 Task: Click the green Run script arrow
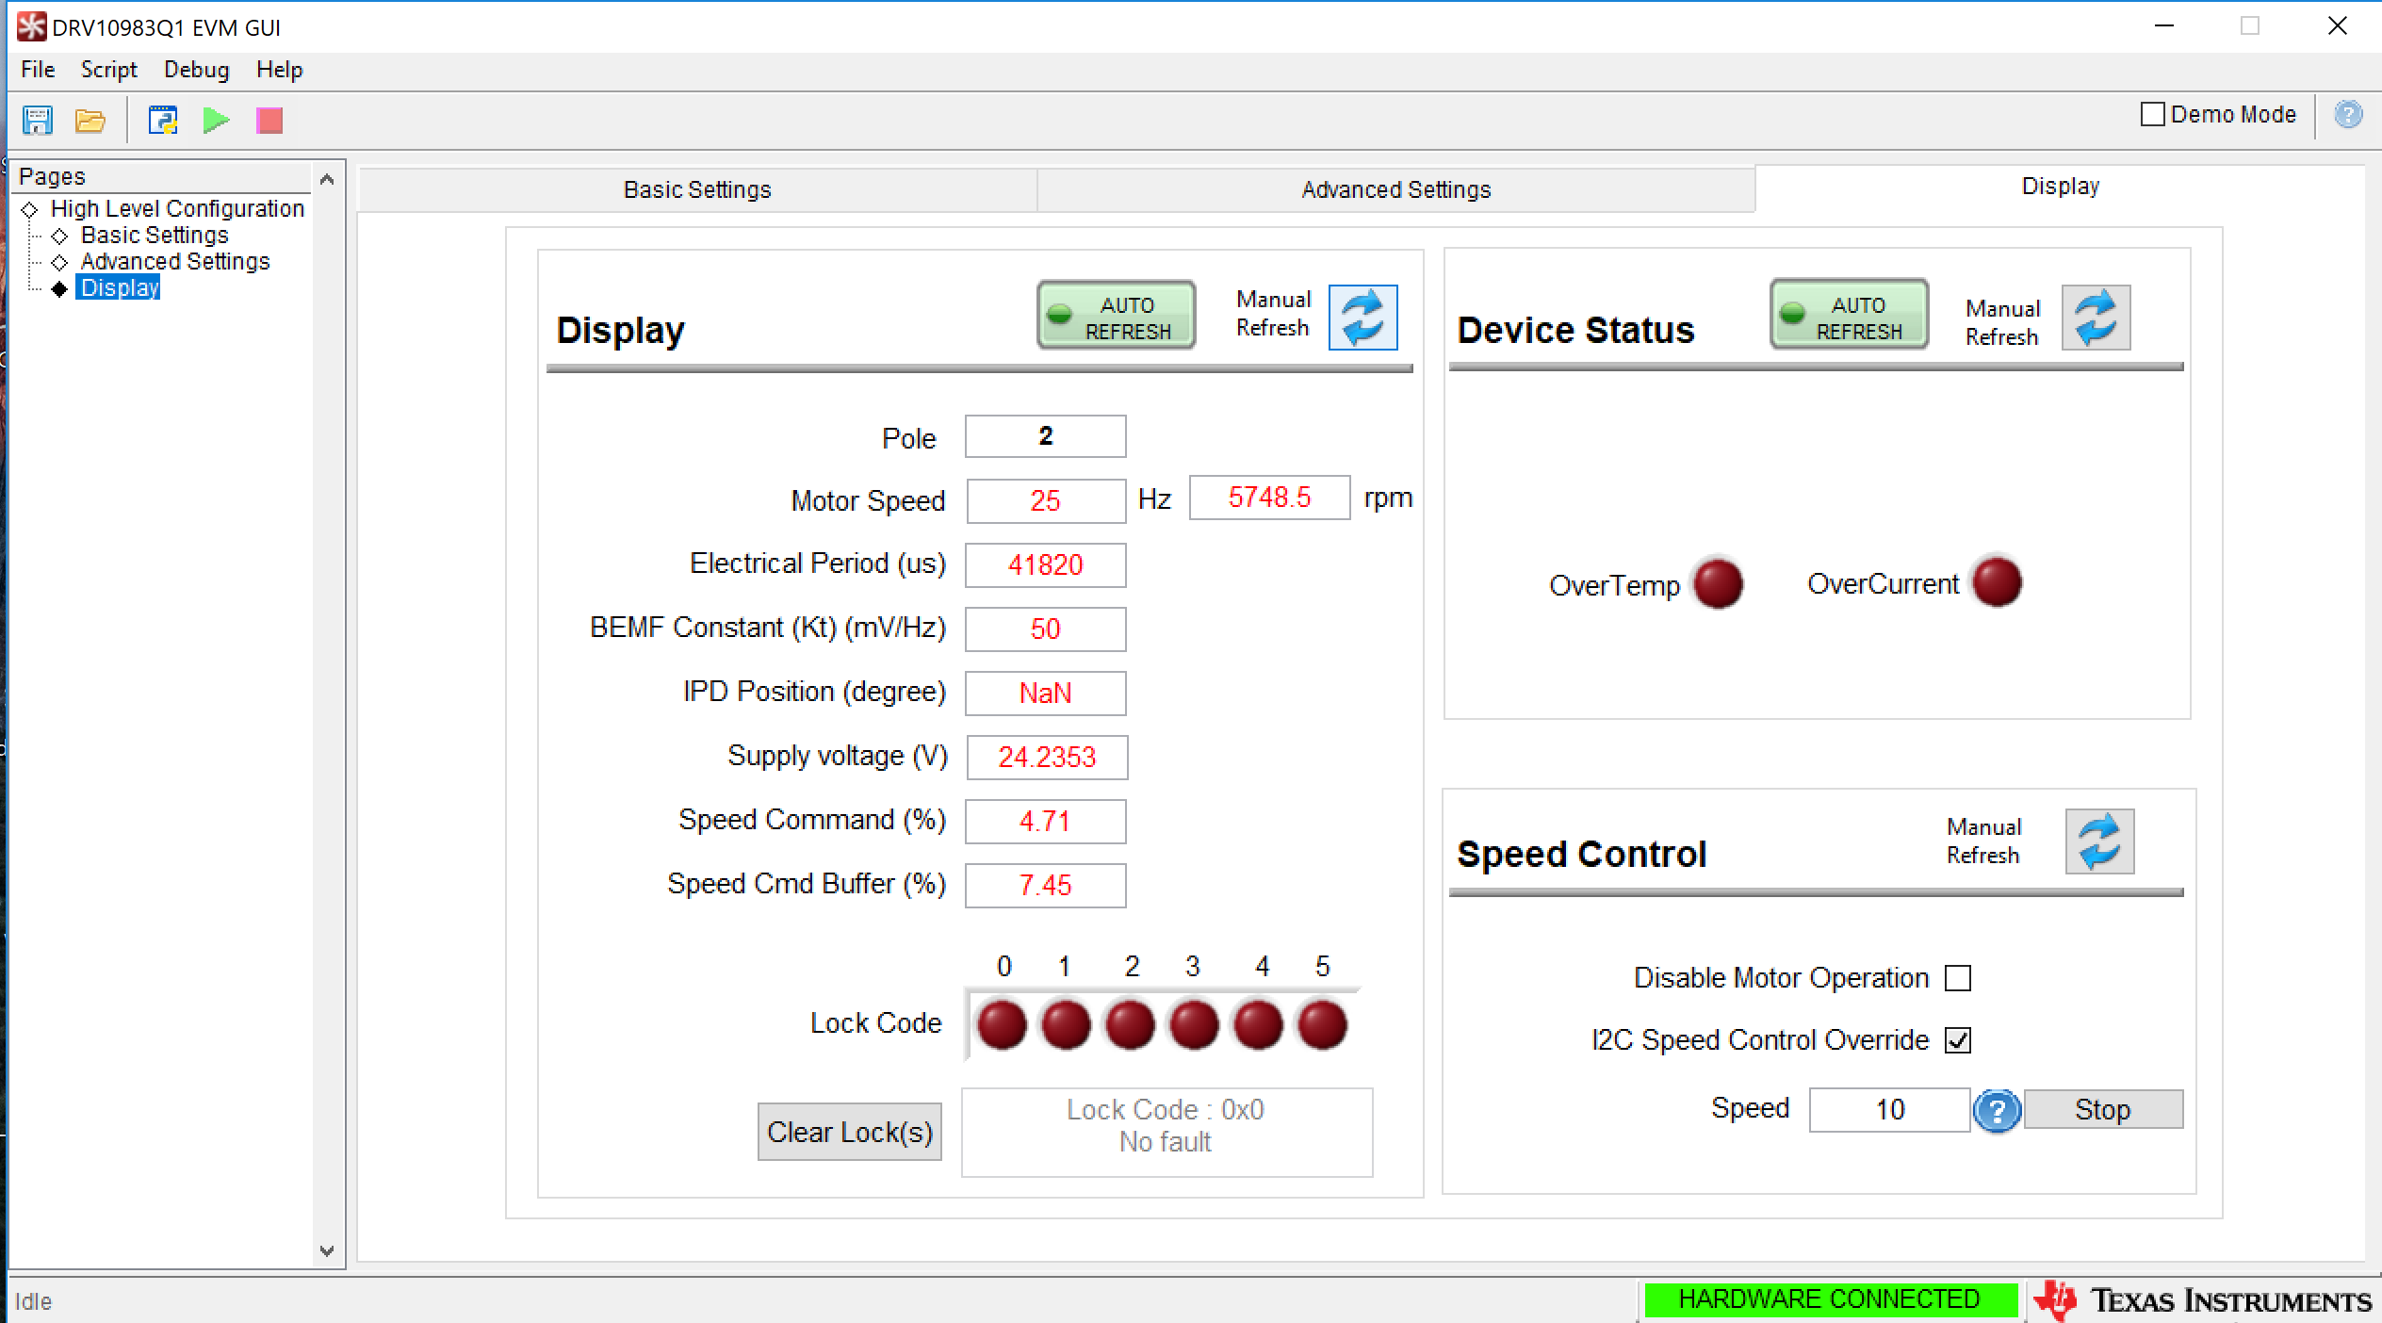coord(217,121)
